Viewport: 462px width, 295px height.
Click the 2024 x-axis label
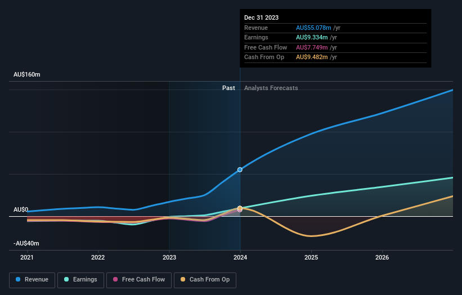(x=240, y=258)
